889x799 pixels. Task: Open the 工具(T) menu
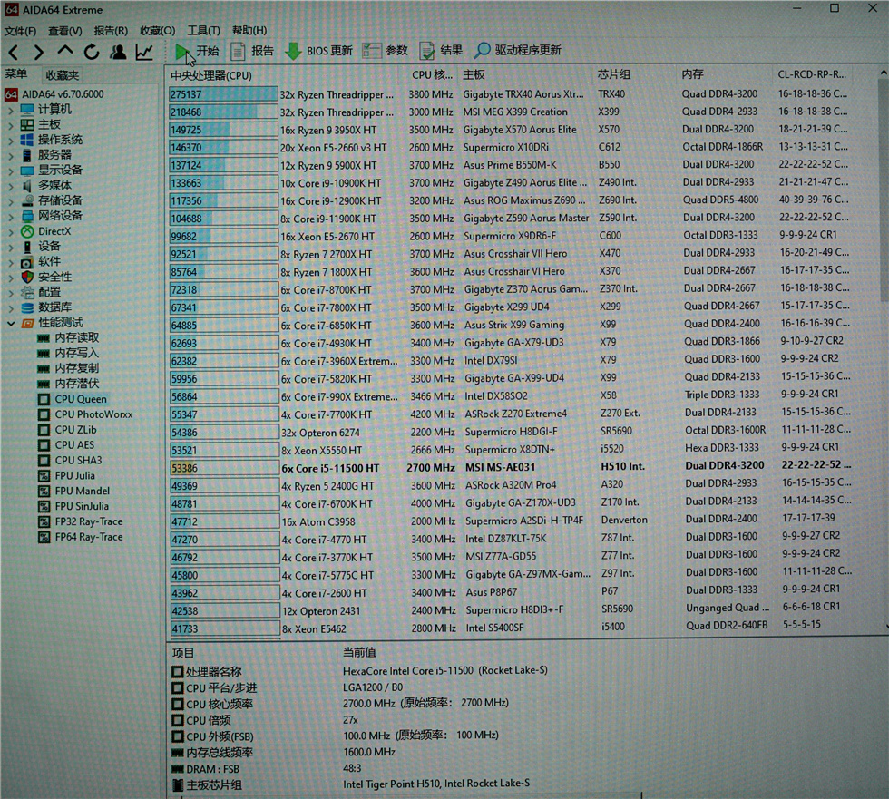click(203, 30)
